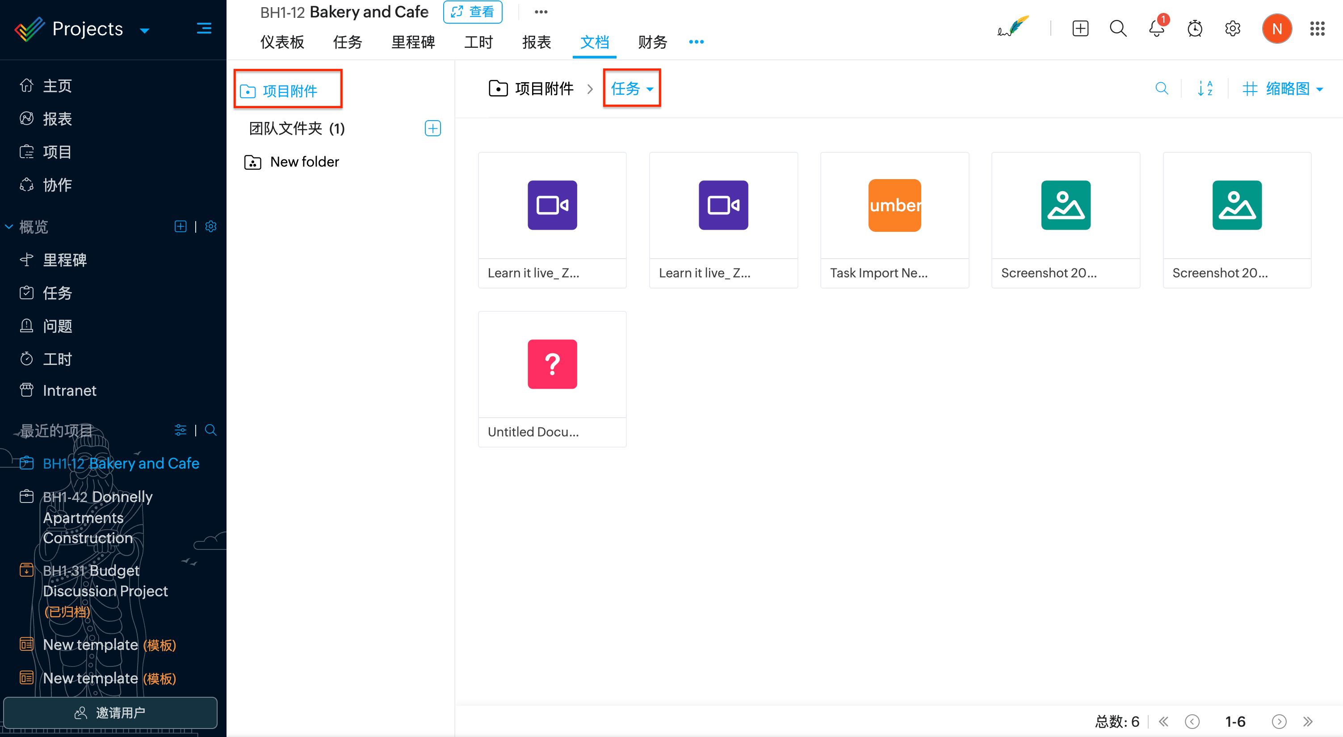Click the notifications bell icon
This screenshot has height=737, width=1343.
(1156, 29)
